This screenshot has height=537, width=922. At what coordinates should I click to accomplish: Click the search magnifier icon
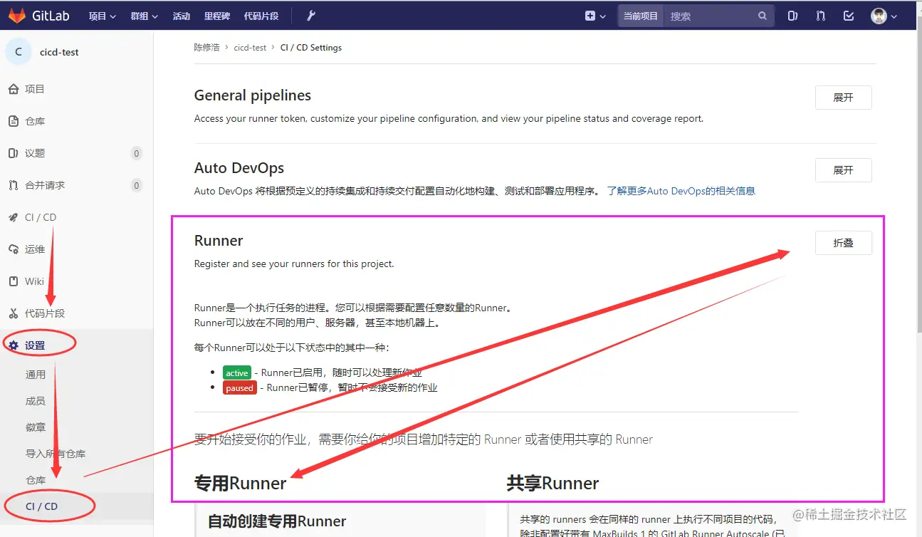click(763, 16)
